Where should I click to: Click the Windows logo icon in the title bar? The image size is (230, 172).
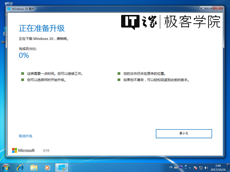pos(9,9)
